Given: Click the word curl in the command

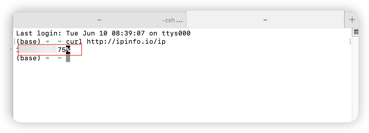Looking at the screenshot, I should point(74,42).
